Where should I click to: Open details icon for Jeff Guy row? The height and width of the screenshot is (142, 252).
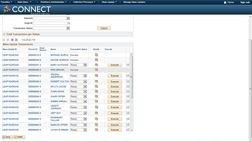pos(96,113)
